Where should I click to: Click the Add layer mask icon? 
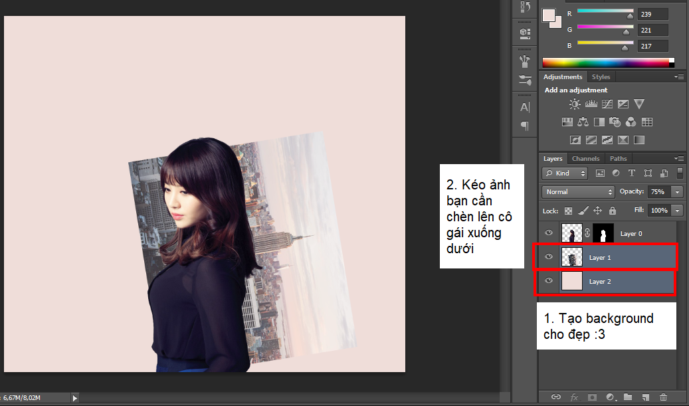[x=591, y=397]
